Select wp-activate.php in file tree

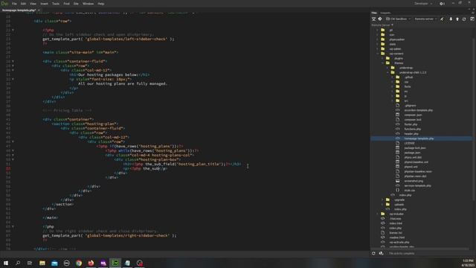[x=399, y=242]
